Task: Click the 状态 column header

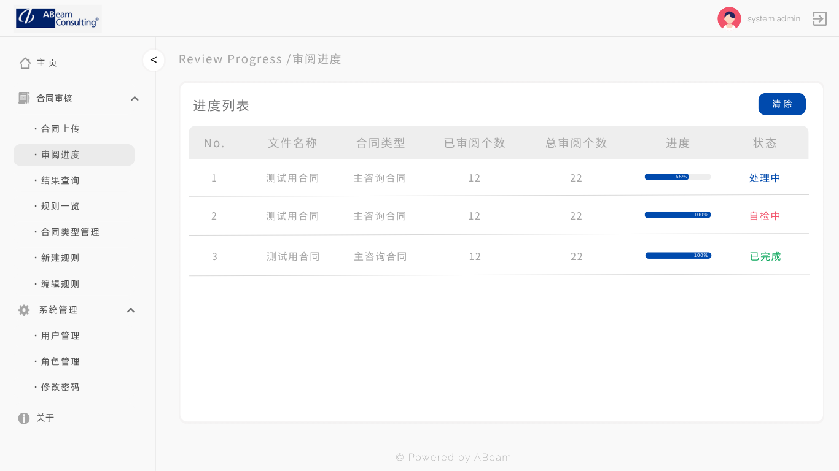Action: [x=765, y=143]
